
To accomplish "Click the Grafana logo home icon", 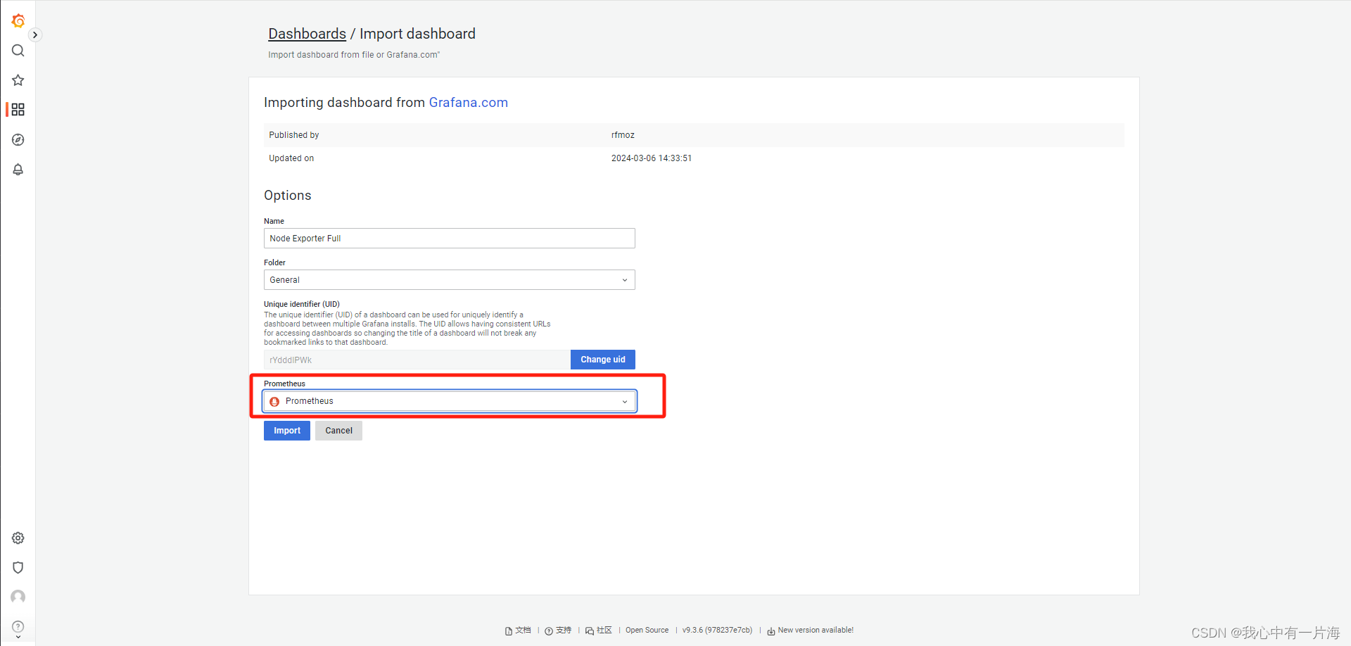I will (18, 21).
